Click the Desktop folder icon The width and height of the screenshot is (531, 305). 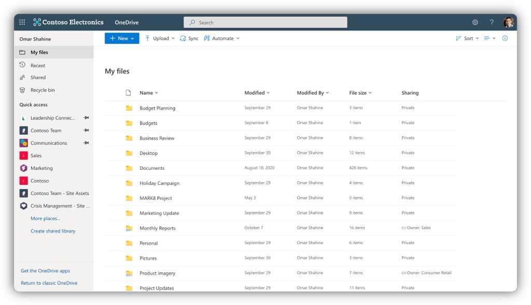tap(129, 153)
